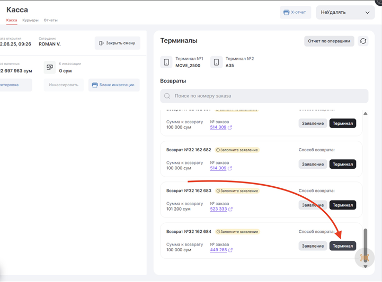The height and width of the screenshot is (282, 382).
Task: Click the cash icon beside К инкассации
Action: (50, 67)
